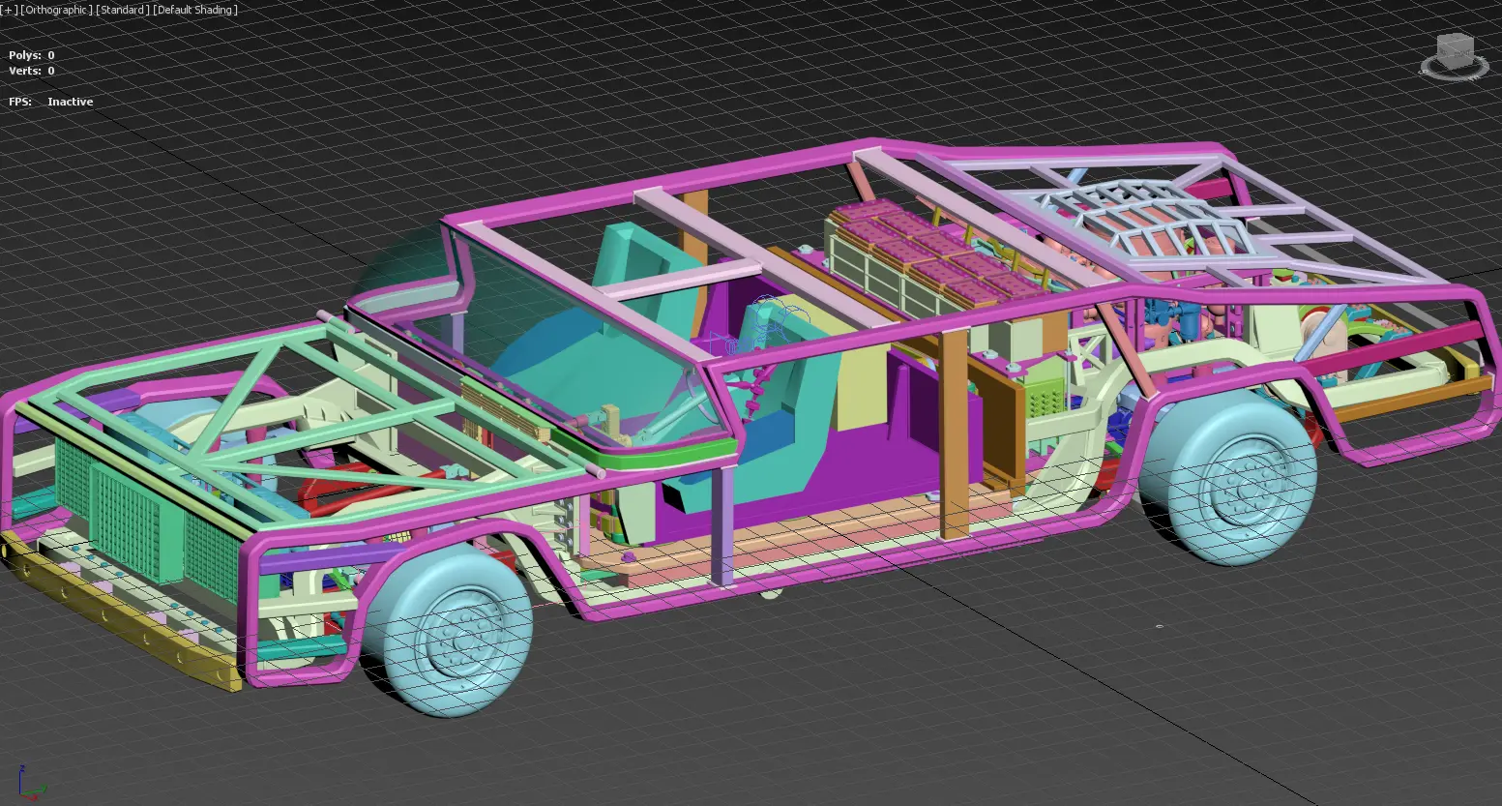Click the ViewCube compass ring
The image size is (1502, 806).
[x=1454, y=69]
